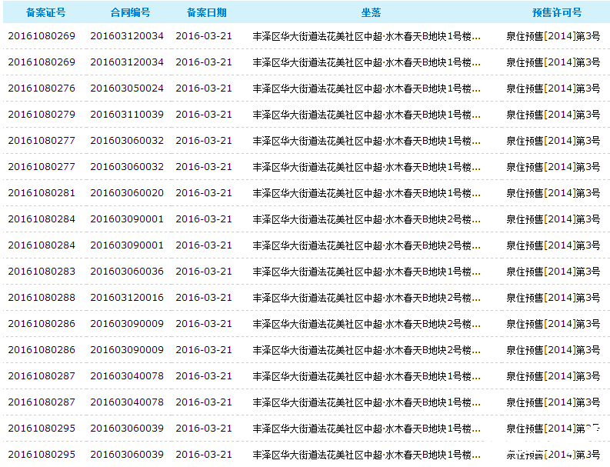The width and height of the screenshot is (610, 467).
Task: Click the date in row 20161080288
Action: (x=204, y=298)
